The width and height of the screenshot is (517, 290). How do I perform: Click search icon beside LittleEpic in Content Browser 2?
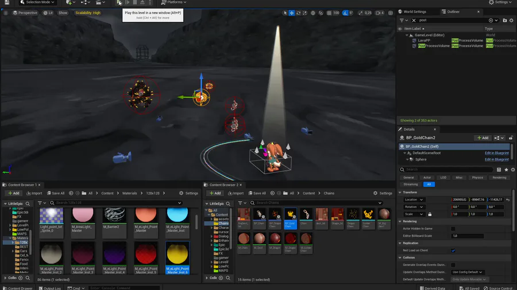pos(228,203)
